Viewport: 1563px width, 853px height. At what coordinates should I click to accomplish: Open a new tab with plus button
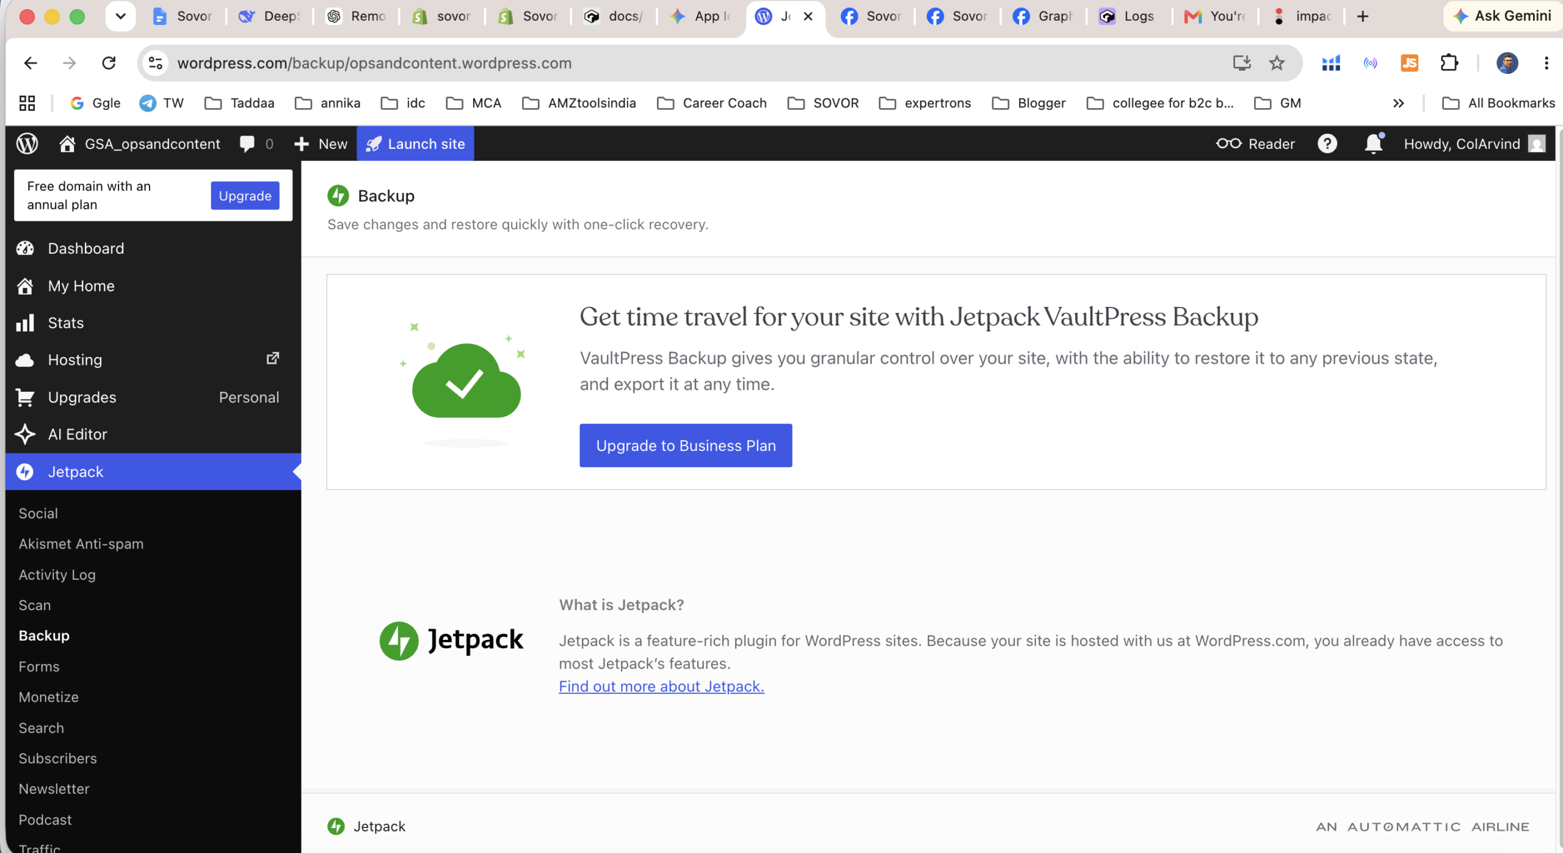click(x=1363, y=16)
